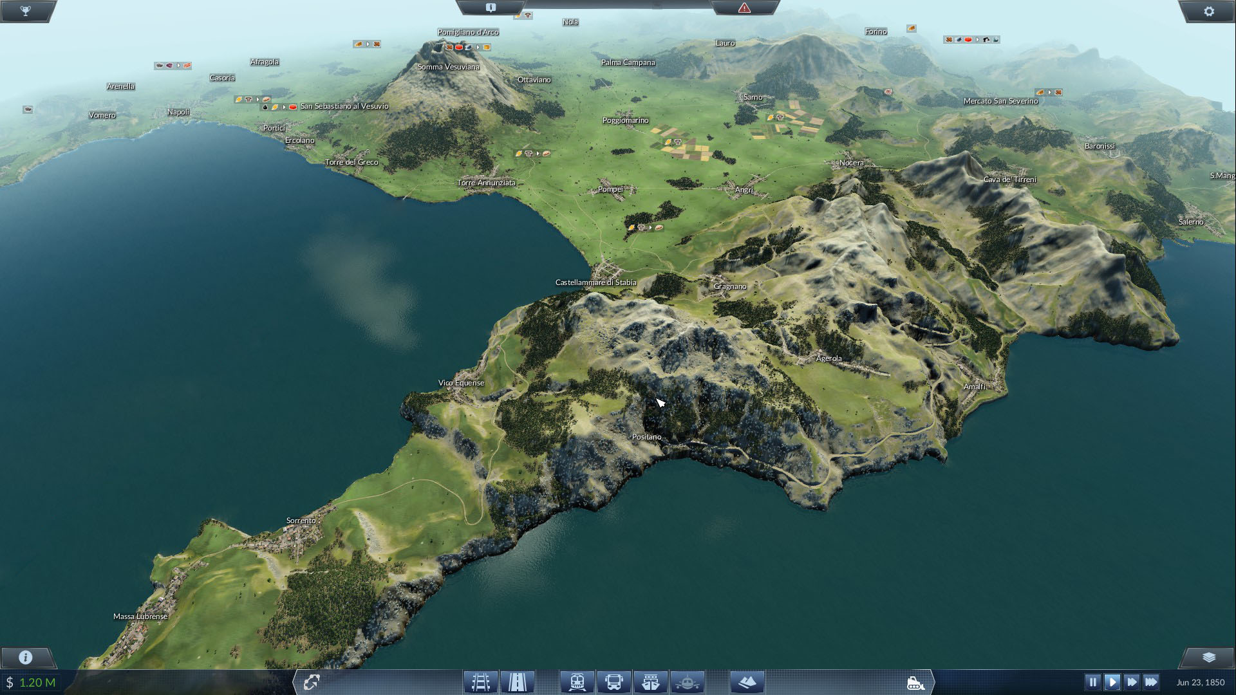1236x695 pixels.
Task: Open the warnings alert tab
Action: (x=744, y=8)
